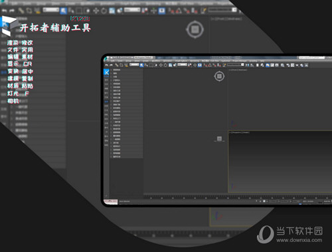Pick Rectangular Selection Region in framed window
Viewport: 332px width, 252px height.
(151, 65)
